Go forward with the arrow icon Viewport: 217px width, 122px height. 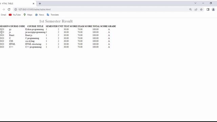4,9
